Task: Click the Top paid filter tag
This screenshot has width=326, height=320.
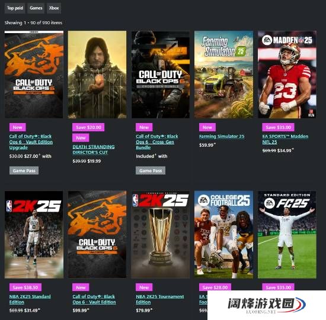Action: [15, 8]
